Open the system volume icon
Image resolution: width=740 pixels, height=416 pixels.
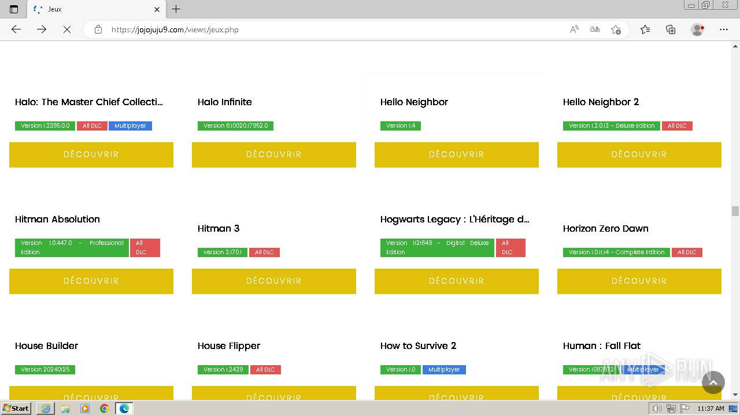(657, 408)
